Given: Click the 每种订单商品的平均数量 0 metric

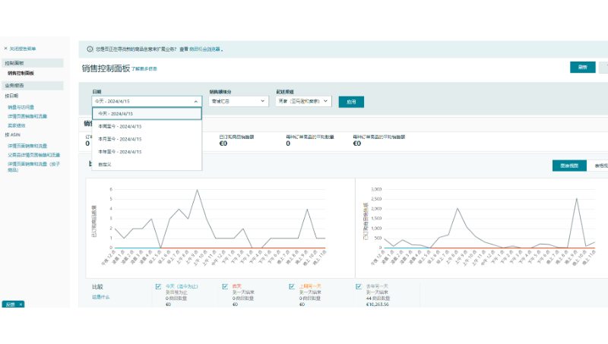Looking at the screenshot, I should pos(310,140).
